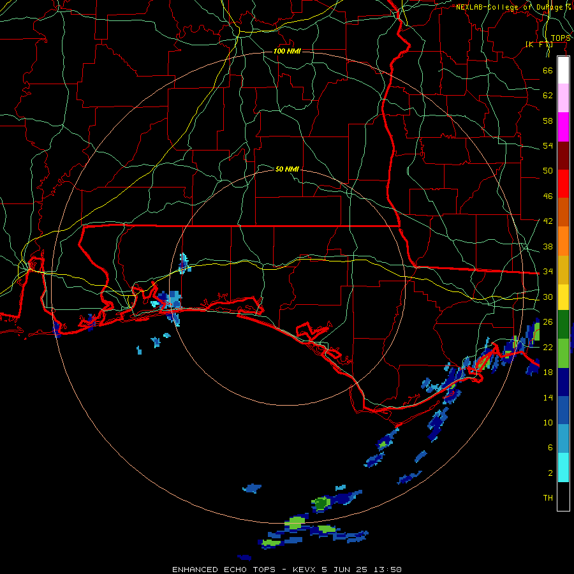Image resolution: width=574 pixels, height=574 pixels.
Task: Click the '34' legend value
Action: click(548, 272)
